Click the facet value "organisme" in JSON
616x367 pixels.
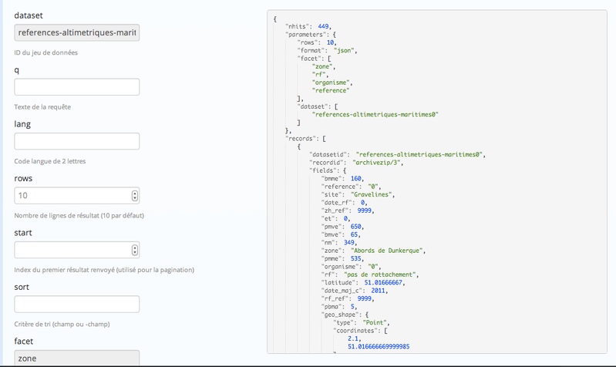click(x=331, y=82)
